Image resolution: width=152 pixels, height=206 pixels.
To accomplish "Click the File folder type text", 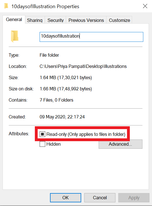I will coord(49,55).
